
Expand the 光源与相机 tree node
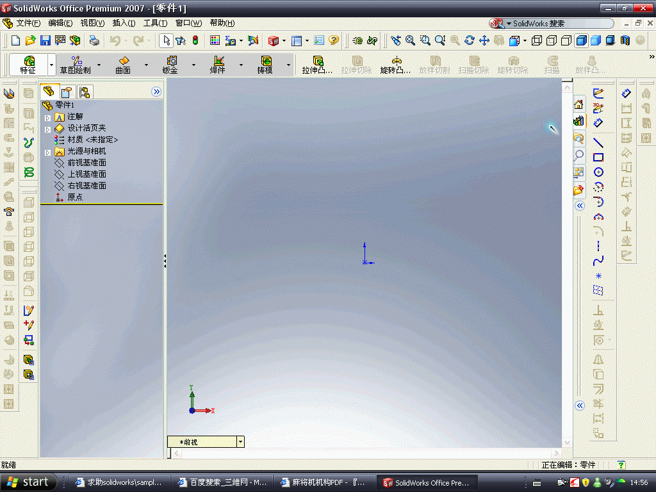pyautogui.click(x=47, y=152)
